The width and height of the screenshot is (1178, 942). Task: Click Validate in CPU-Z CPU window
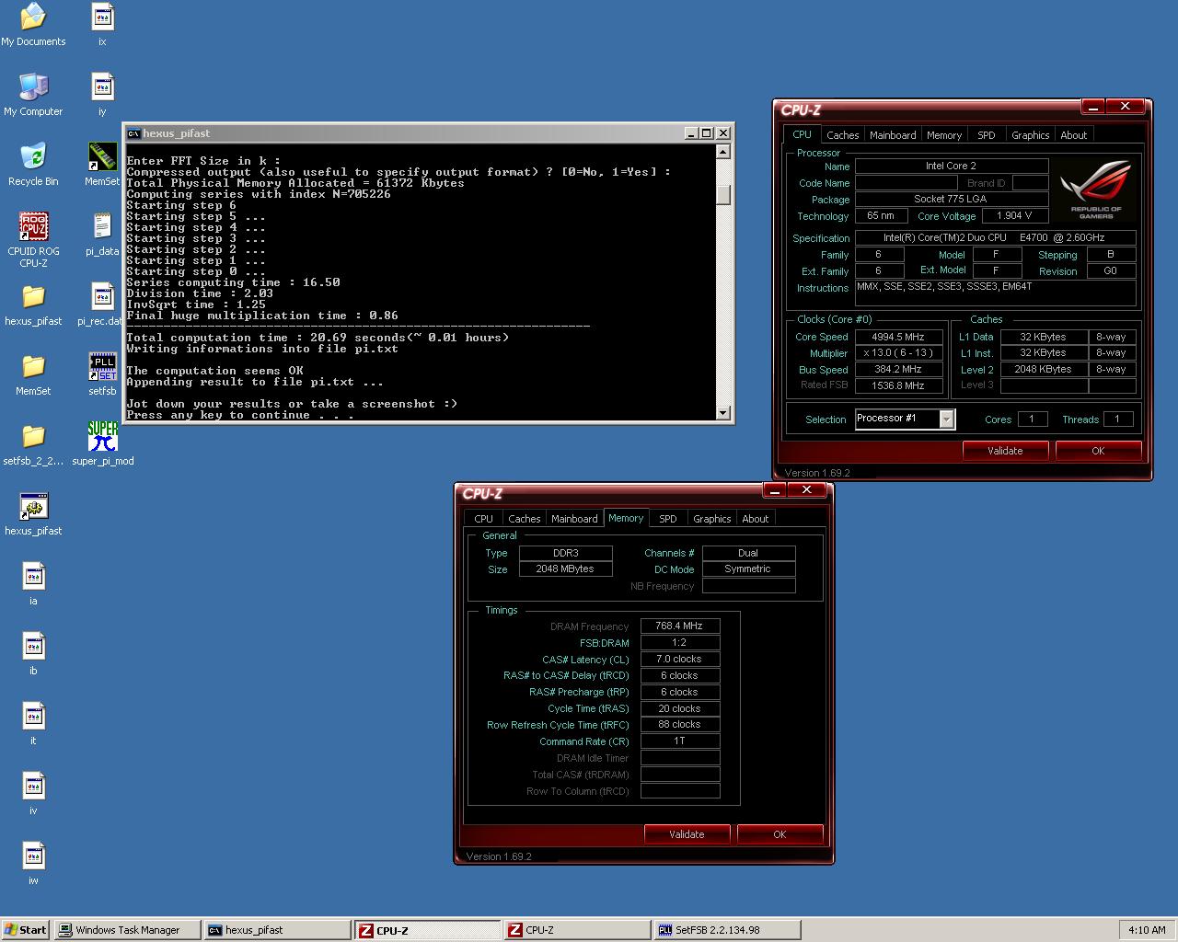tap(1005, 451)
